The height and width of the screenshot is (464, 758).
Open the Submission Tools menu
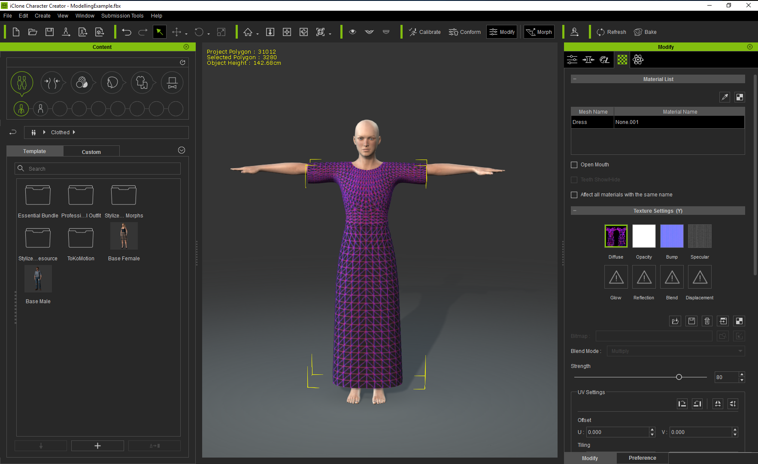click(122, 16)
